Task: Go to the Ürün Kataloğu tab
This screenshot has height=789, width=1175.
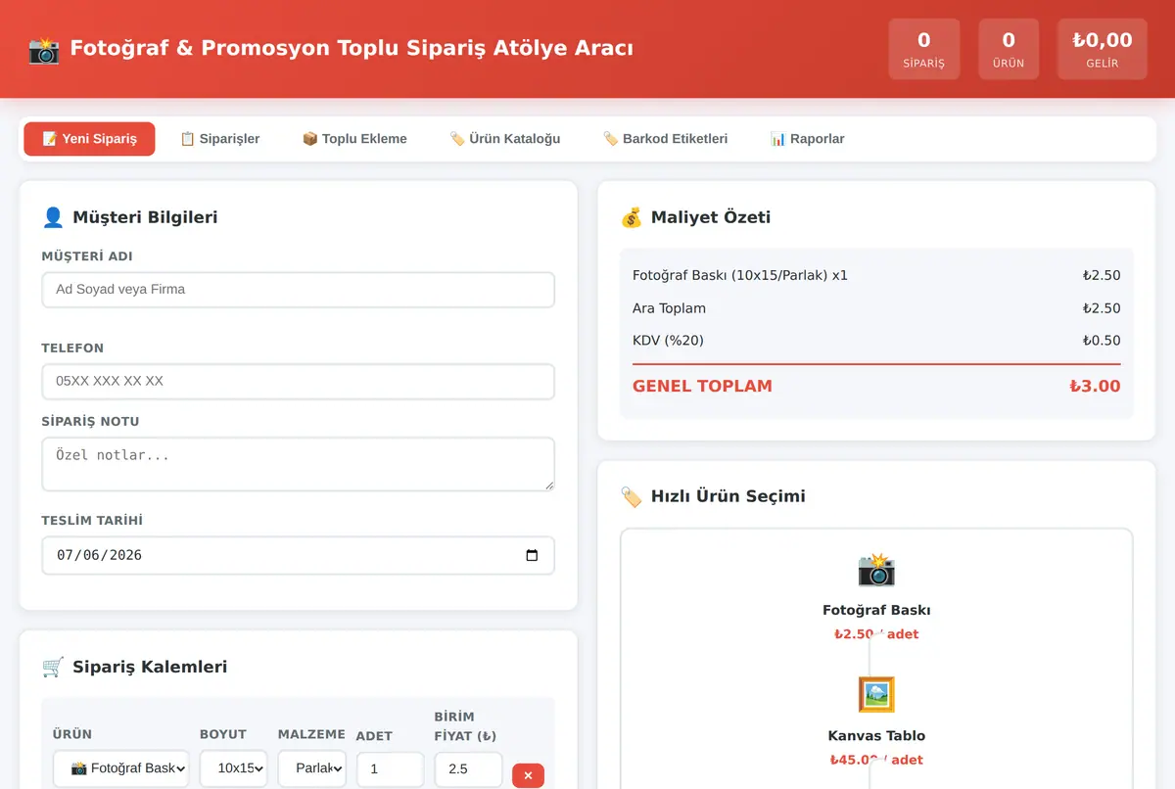Action: click(505, 139)
